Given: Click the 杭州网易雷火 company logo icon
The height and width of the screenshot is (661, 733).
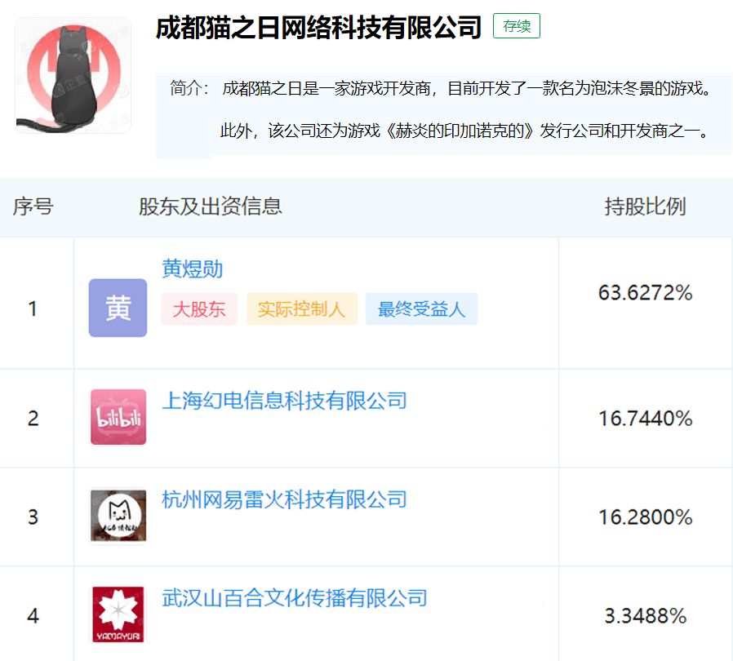Looking at the screenshot, I should coord(118,516).
